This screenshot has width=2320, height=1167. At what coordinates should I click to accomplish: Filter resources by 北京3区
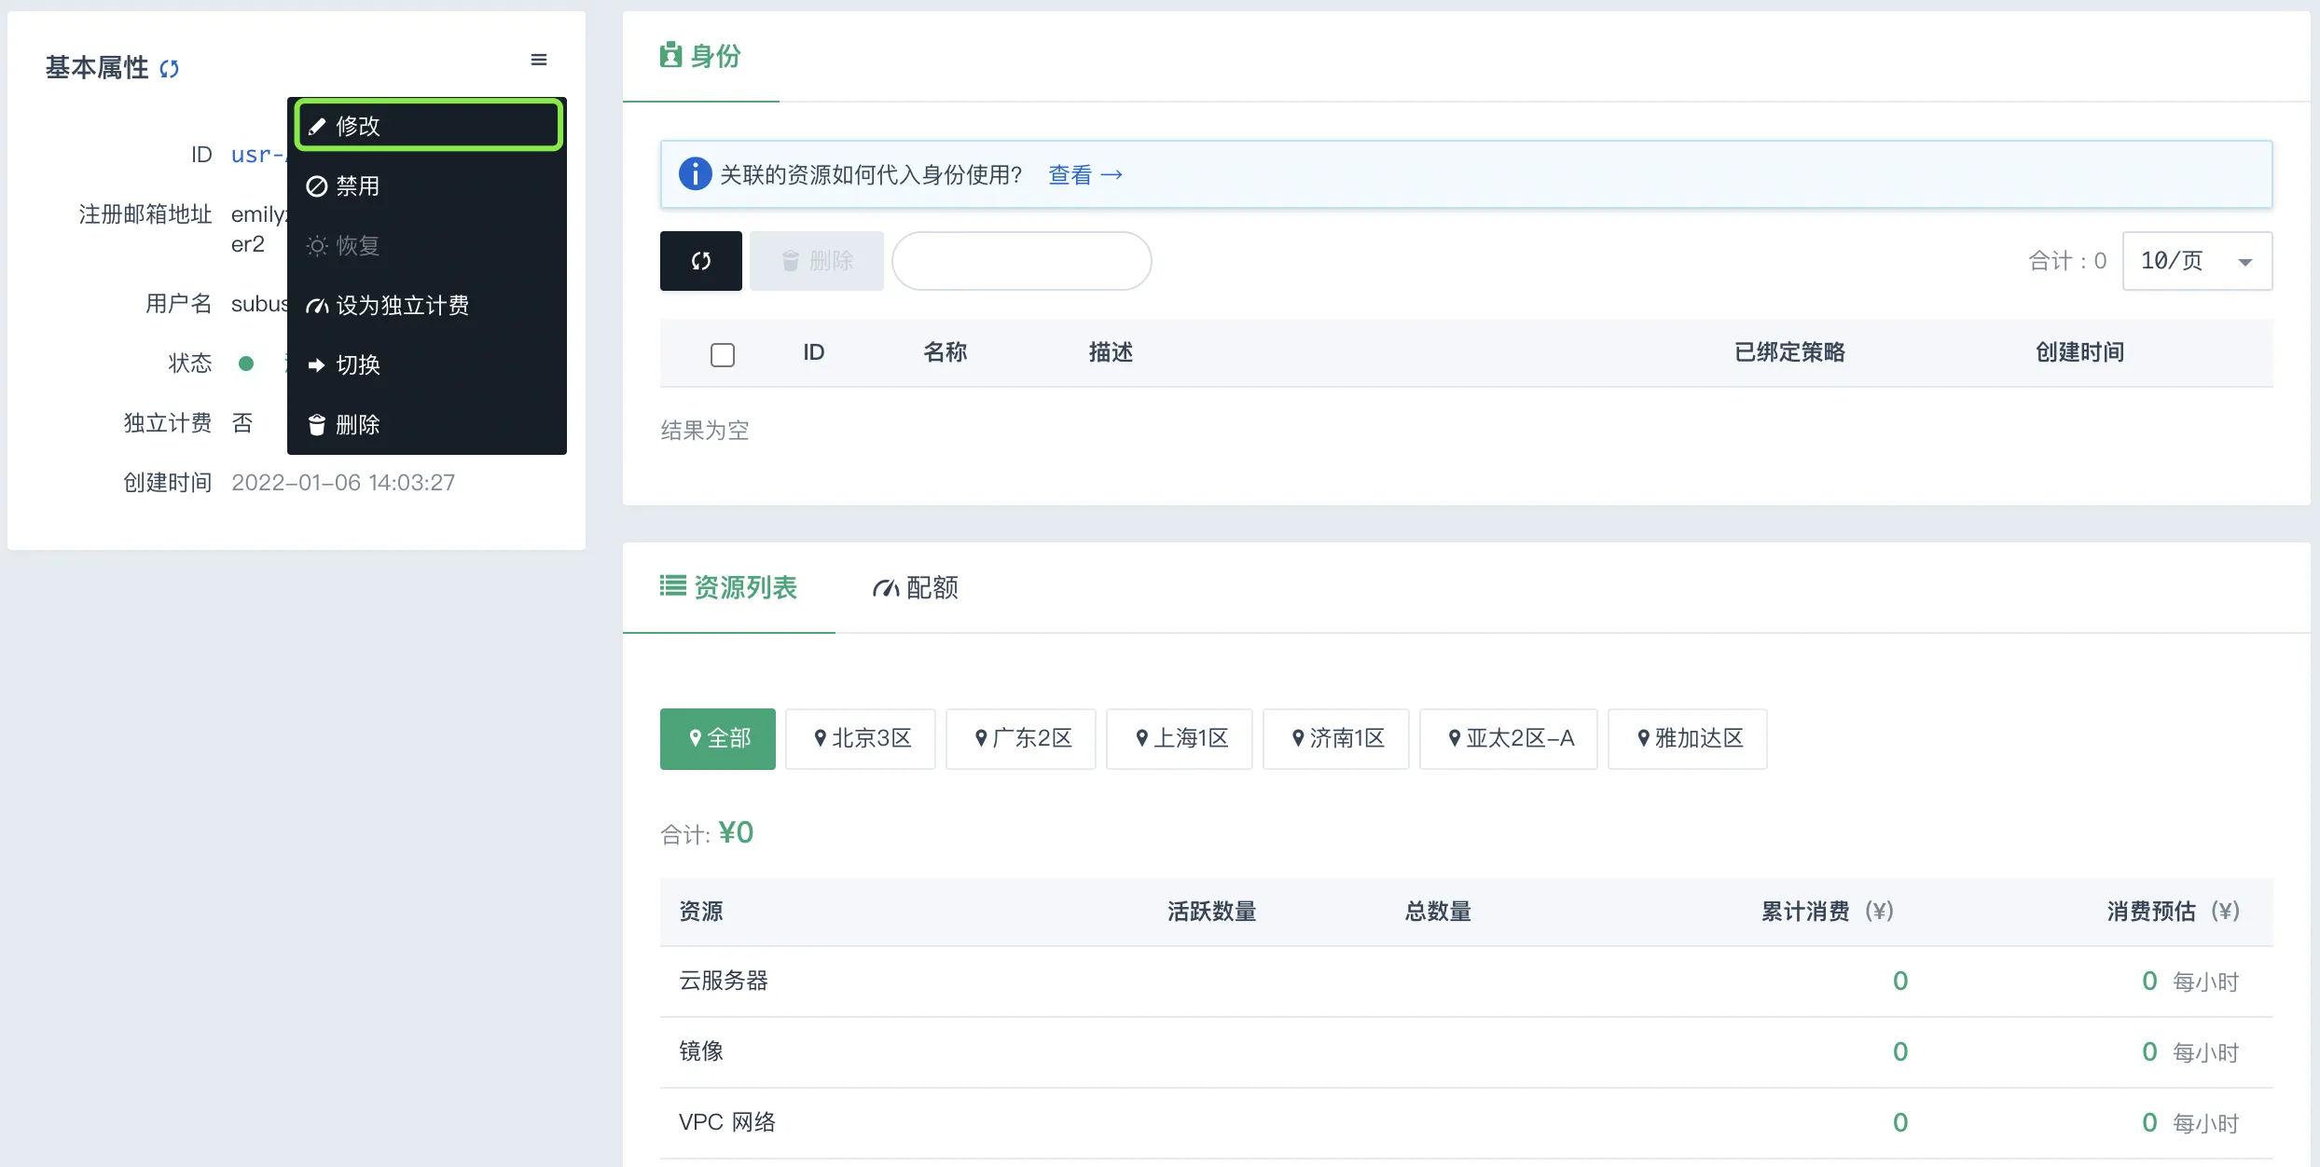pos(861,738)
